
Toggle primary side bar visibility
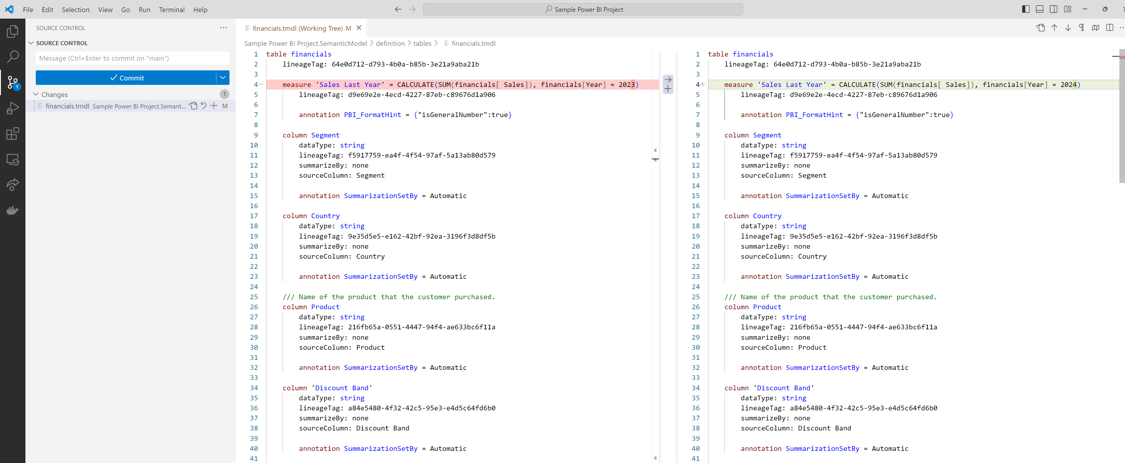point(1026,9)
